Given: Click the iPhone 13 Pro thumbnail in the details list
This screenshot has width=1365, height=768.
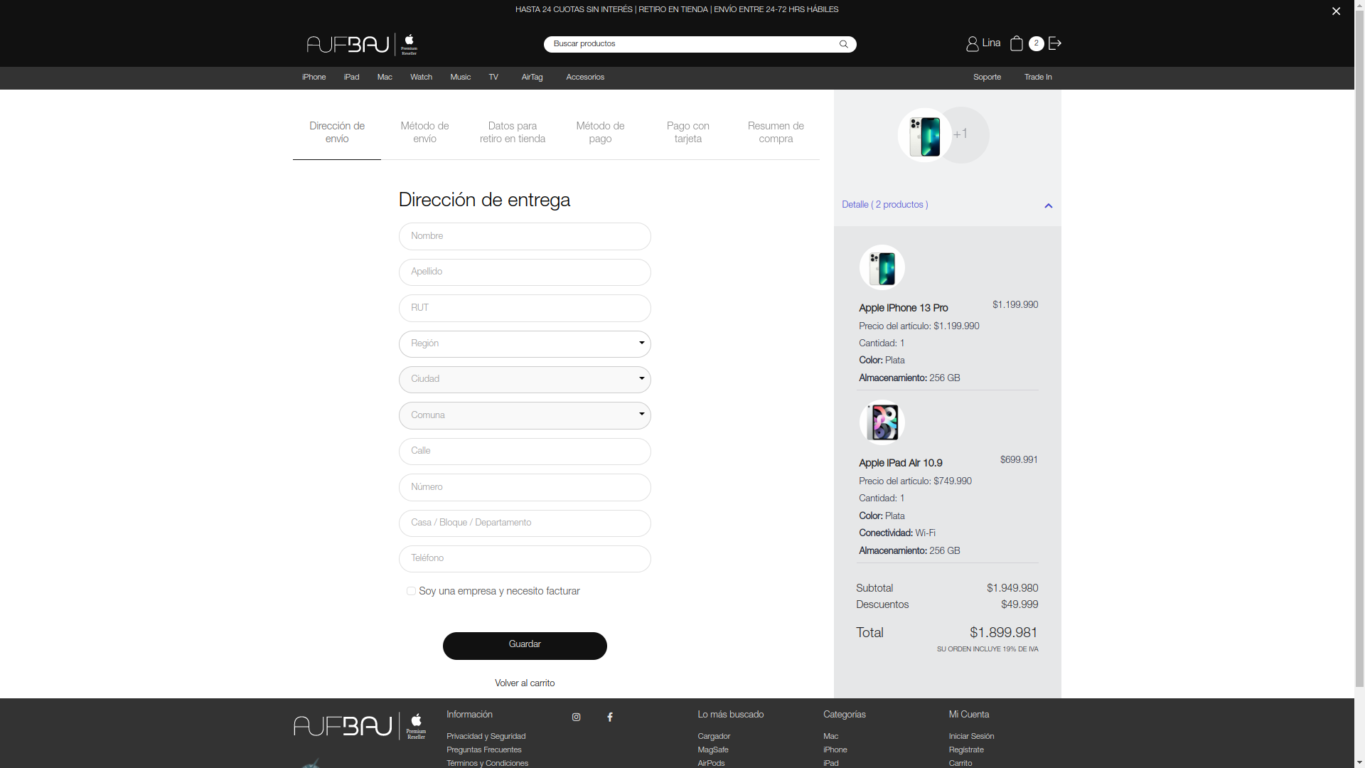Looking at the screenshot, I should click(x=882, y=267).
